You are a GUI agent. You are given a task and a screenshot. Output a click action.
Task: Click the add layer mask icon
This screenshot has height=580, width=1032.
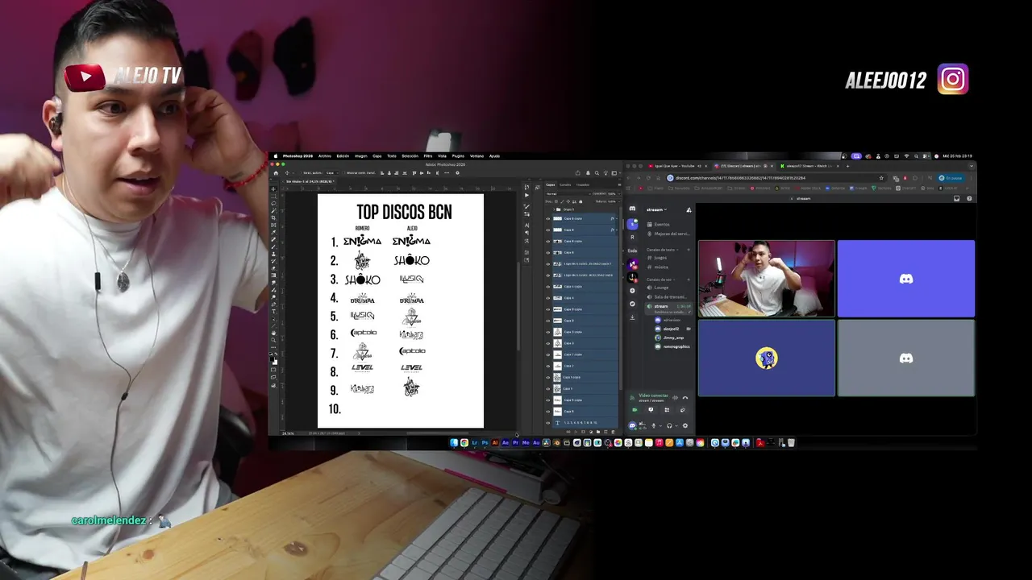click(583, 432)
